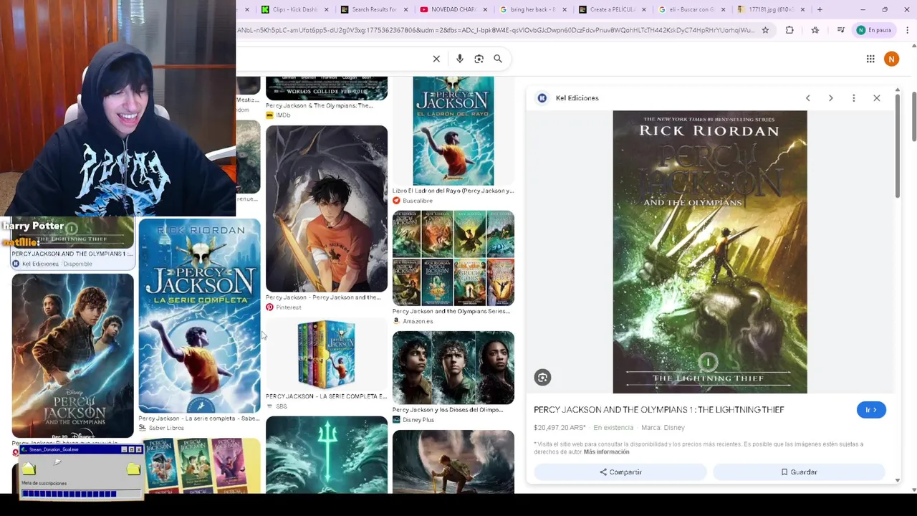This screenshot has width=917, height=516.
Task: Click the Amazon.es source label
Action: click(x=418, y=321)
